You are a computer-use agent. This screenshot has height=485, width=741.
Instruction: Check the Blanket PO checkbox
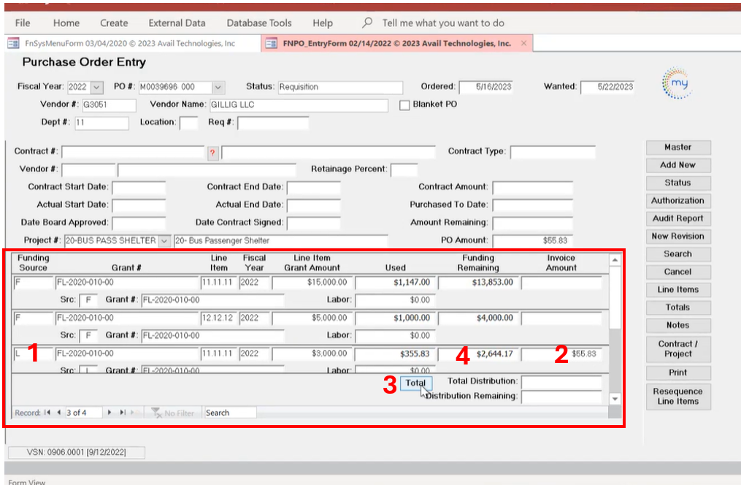[x=405, y=105]
